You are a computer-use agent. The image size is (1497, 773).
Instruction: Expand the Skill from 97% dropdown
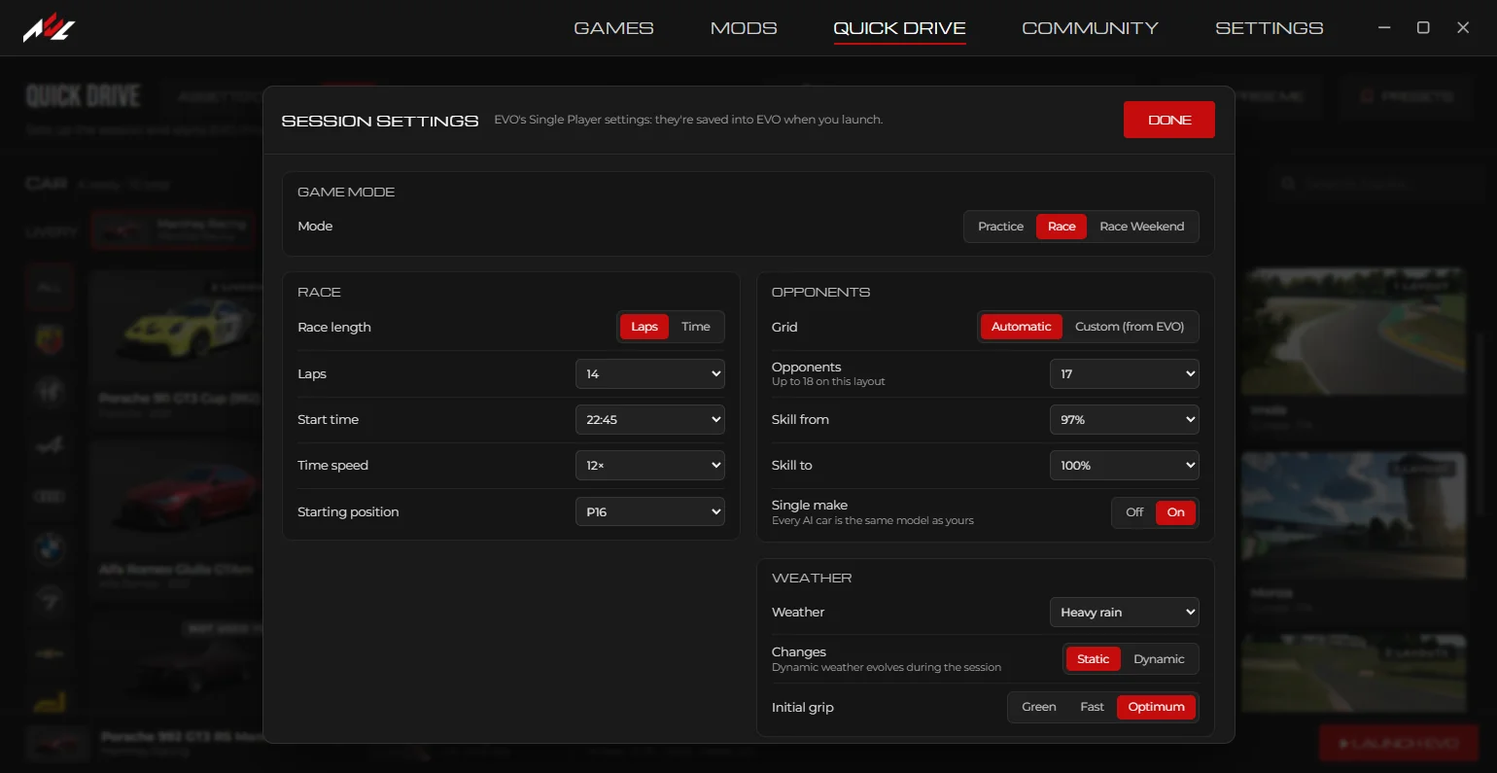point(1125,420)
